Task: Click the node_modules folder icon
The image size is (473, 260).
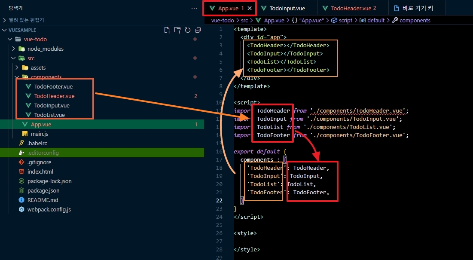Action: [x=22, y=49]
